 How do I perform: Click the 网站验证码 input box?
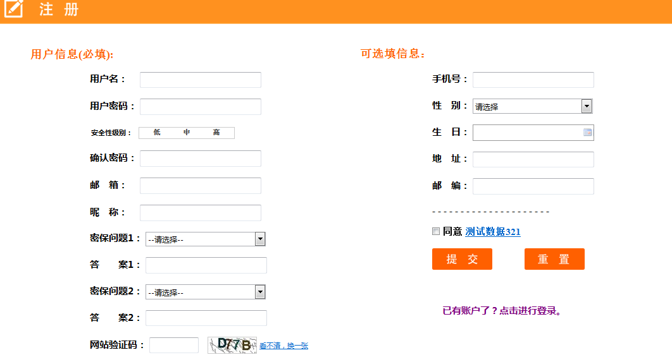(x=174, y=345)
